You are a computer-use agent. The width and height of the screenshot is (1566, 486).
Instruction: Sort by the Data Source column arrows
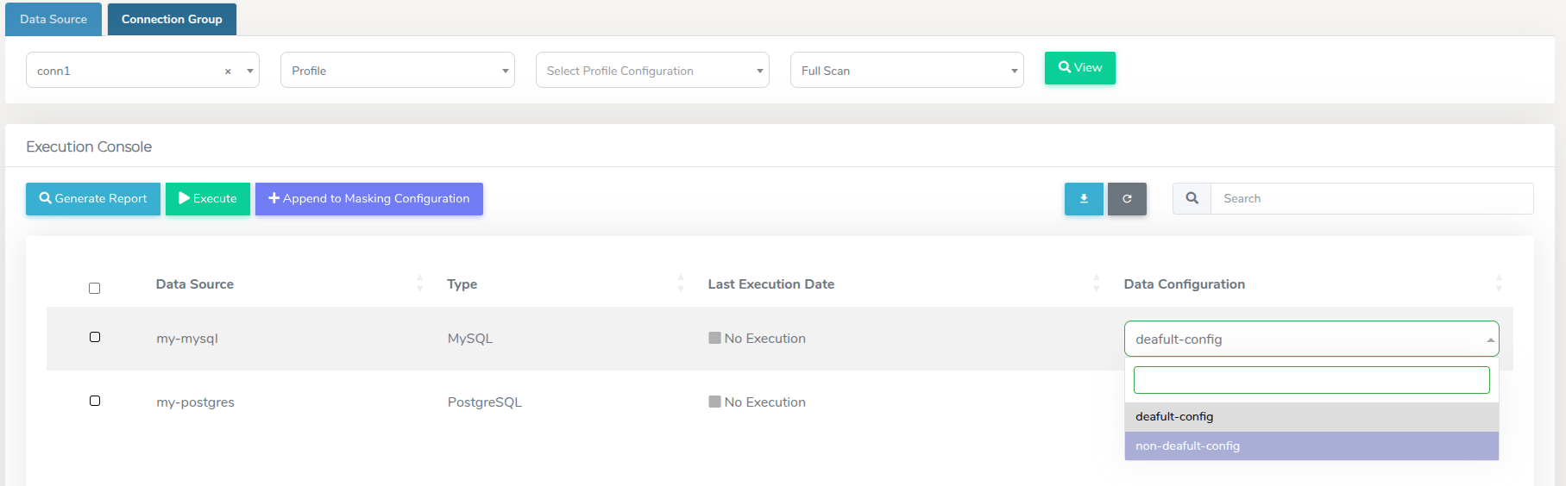[420, 283]
